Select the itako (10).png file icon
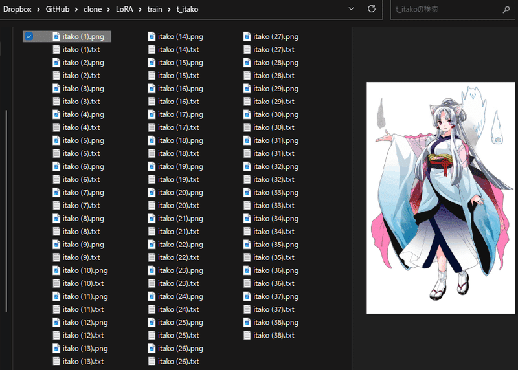This screenshot has height=370, width=518. [x=56, y=270]
